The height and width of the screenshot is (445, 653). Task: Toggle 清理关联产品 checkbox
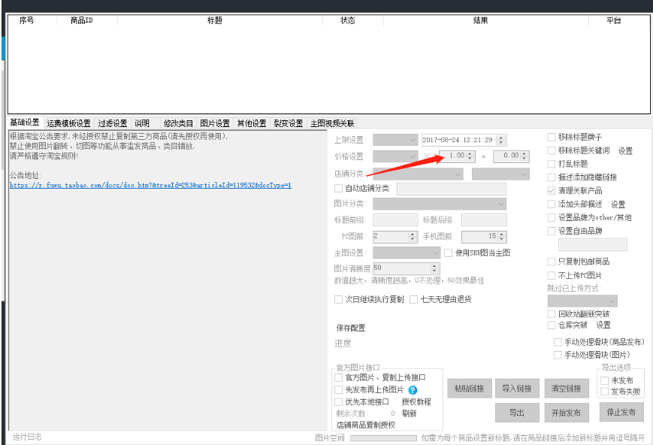552,190
